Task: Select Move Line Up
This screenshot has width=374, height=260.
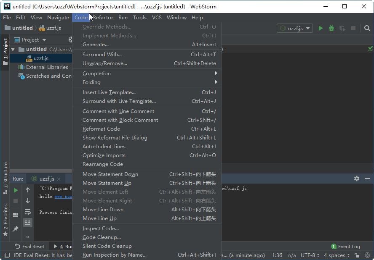Action: pos(147,218)
